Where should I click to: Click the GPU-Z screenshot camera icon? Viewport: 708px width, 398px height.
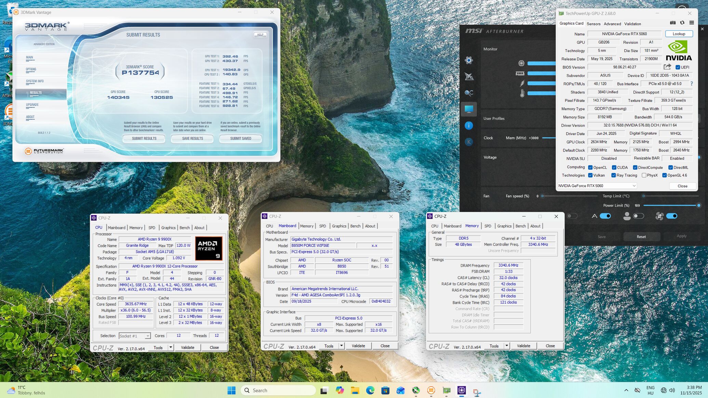pos(672,23)
